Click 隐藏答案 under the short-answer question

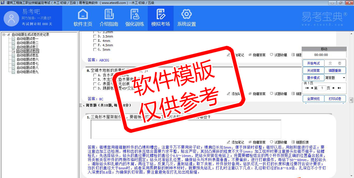click(257, 142)
